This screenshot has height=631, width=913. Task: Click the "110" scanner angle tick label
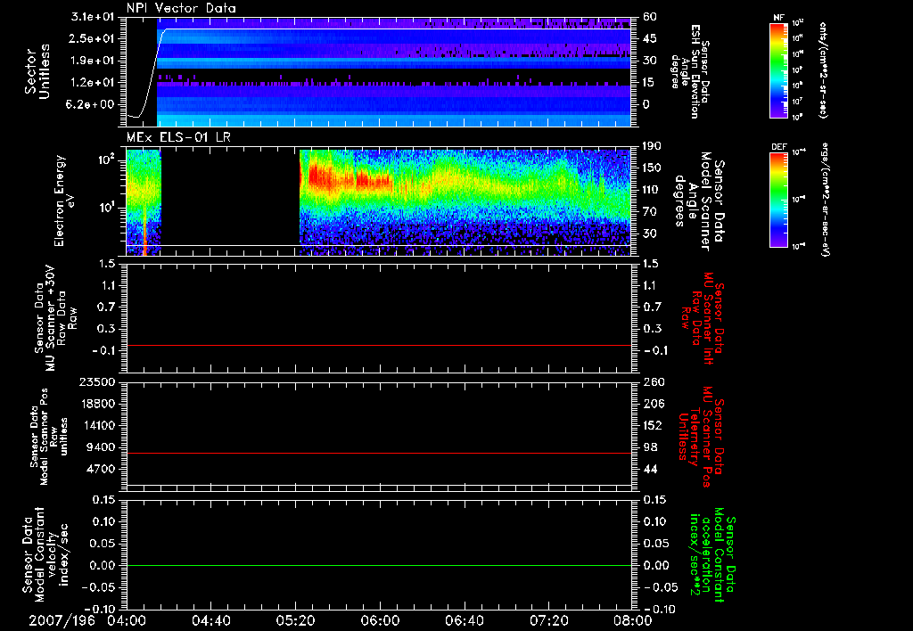pos(652,190)
